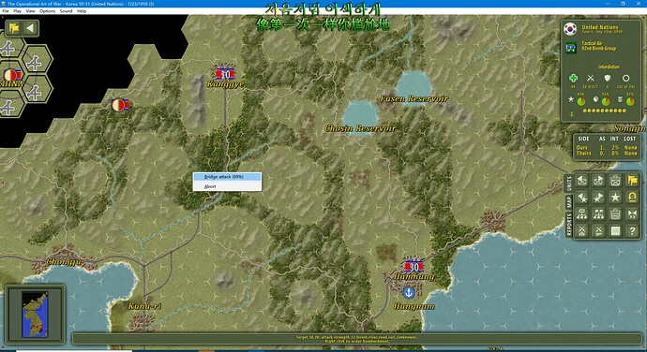Image resolution: width=647 pixels, height=352 pixels.
Task: Click the green cross health icon
Action: point(573,78)
